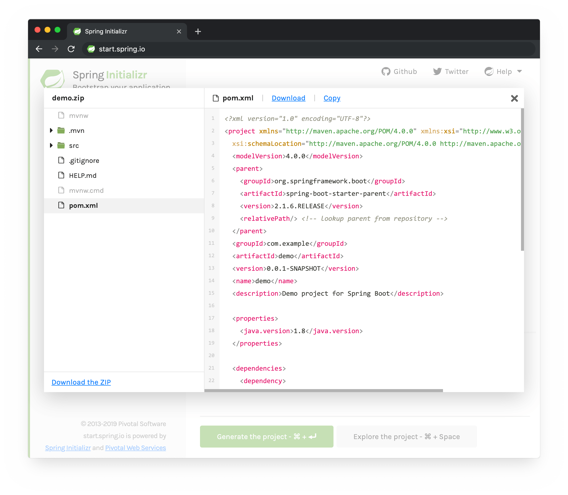The image size is (568, 495).
Task: Go back using the browser back arrow
Action: [39, 49]
